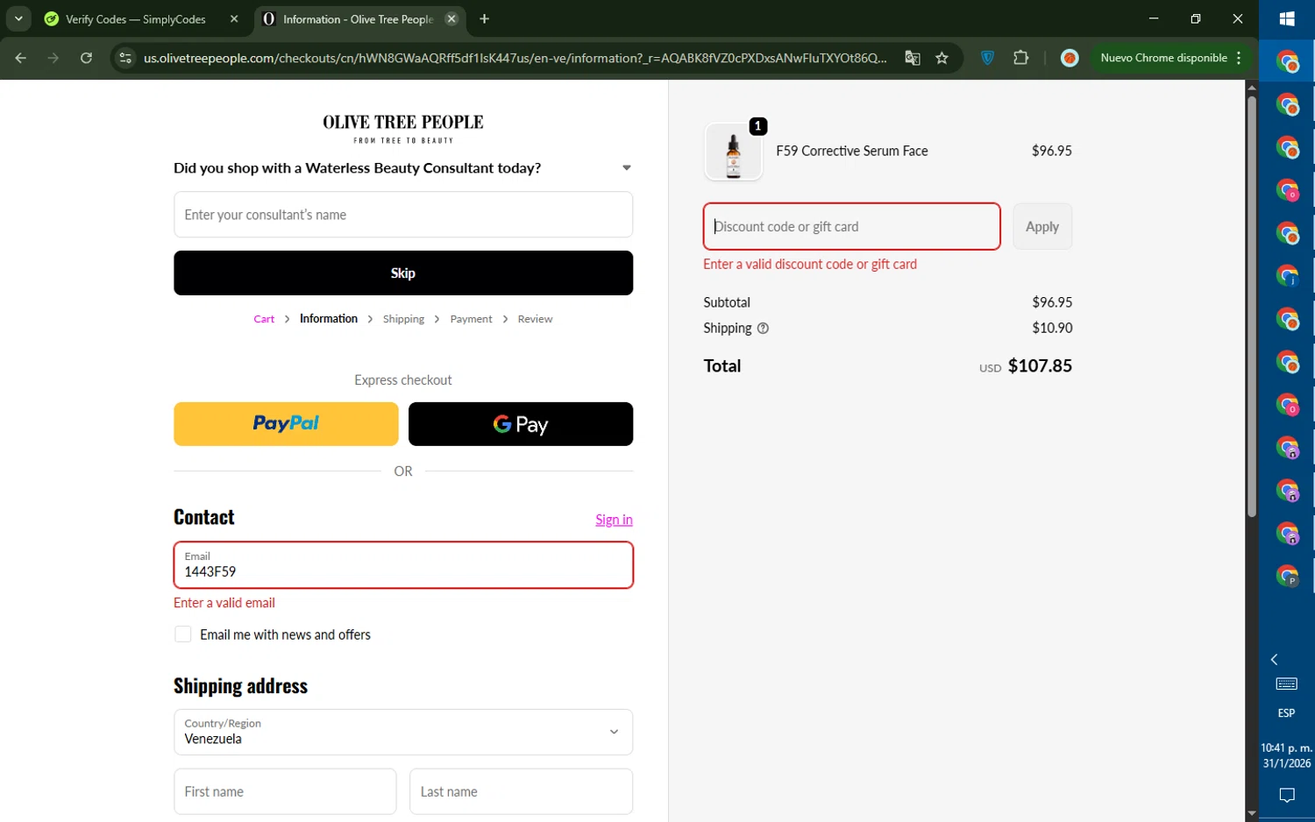Go to Cart breadcrumb link
This screenshot has height=822, width=1315.
click(x=264, y=319)
